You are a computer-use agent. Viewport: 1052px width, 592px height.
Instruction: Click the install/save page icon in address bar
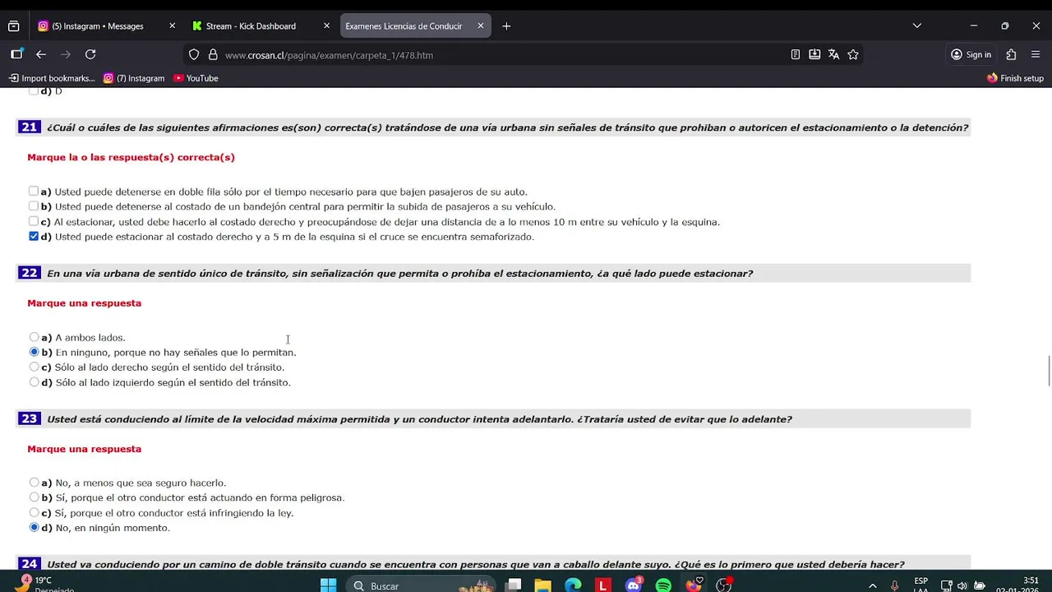[814, 54]
